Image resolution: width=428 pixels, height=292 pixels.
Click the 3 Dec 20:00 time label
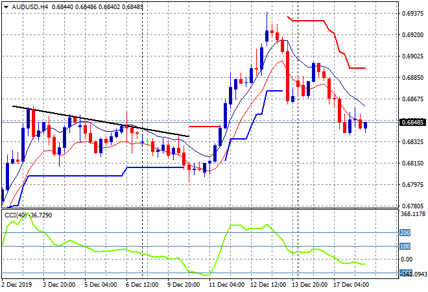click(x=59, y=285)
